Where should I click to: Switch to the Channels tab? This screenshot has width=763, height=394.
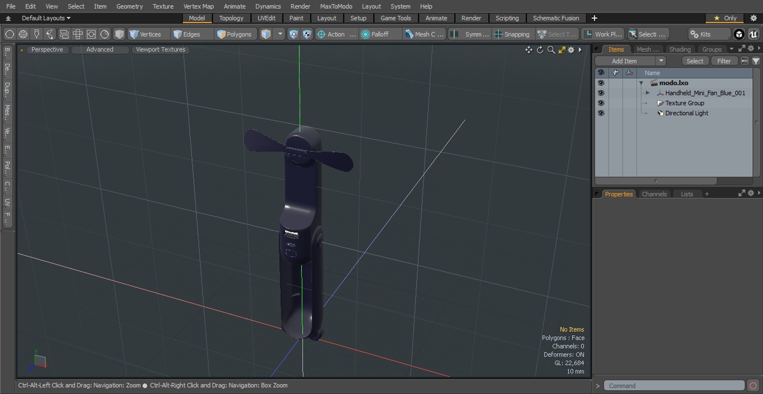click(x=654, y=194)
